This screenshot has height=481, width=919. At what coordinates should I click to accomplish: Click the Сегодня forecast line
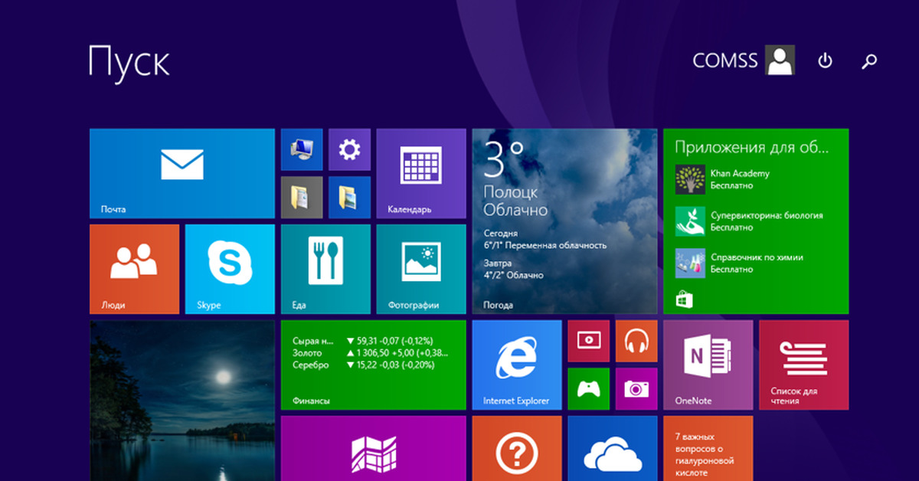coord(545,239)
